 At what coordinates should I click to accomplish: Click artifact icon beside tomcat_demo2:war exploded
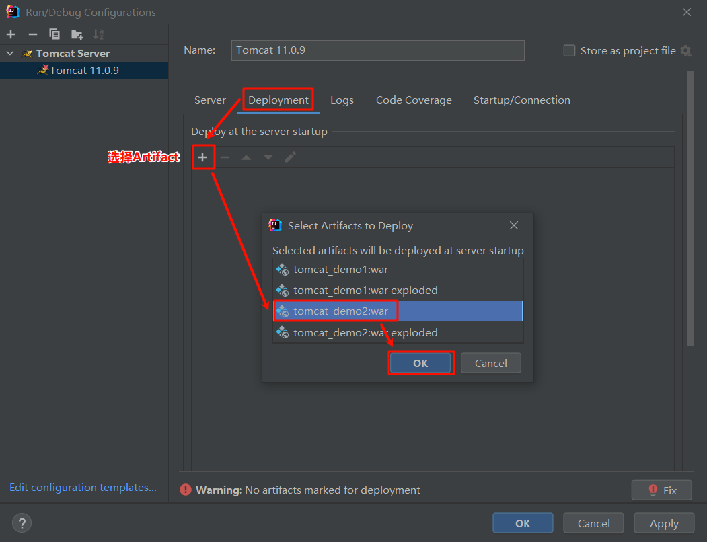pyautogui.click(x=283, y=332)
